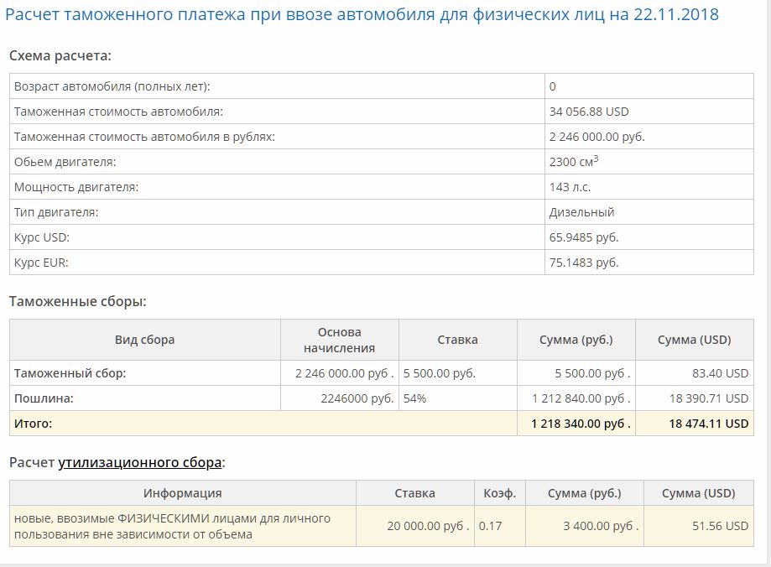Select the value 34 056.88 USD
The height and width of the screenshot is (567, 771).
pos(589,112)
